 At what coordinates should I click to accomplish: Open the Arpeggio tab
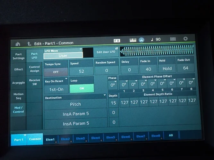(x=18, y=83)
